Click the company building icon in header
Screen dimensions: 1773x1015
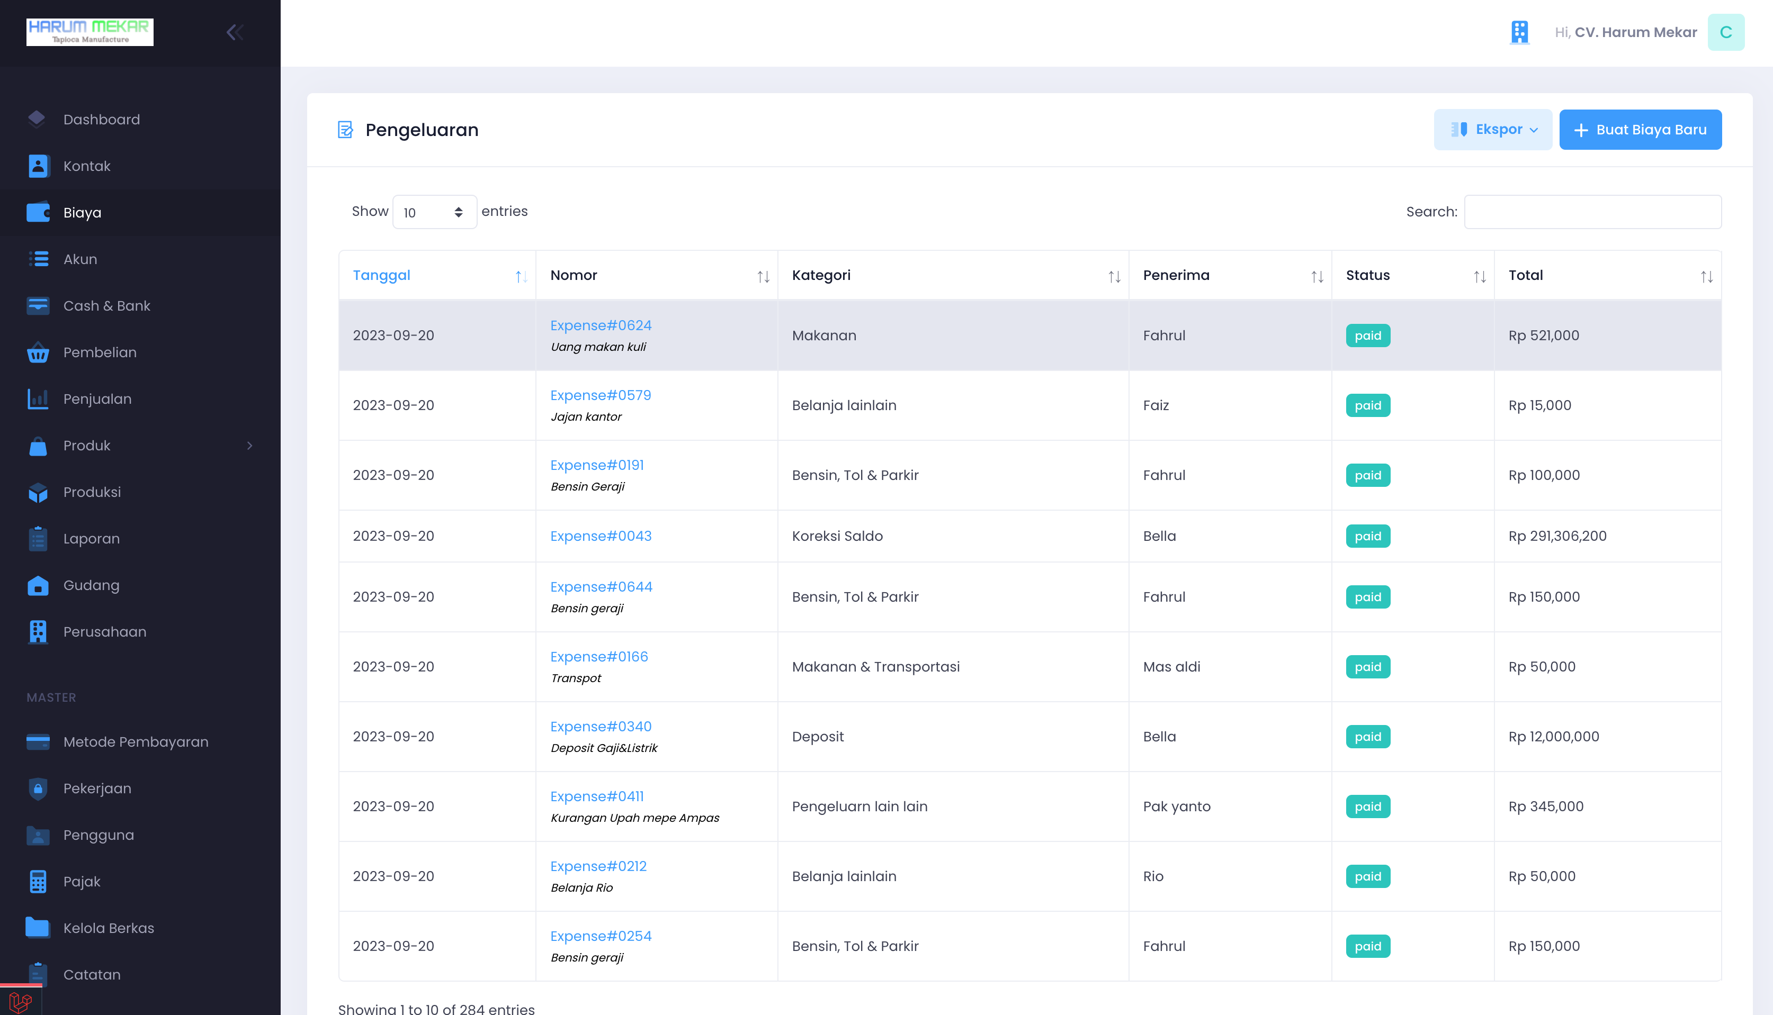tap(1519, 32)
